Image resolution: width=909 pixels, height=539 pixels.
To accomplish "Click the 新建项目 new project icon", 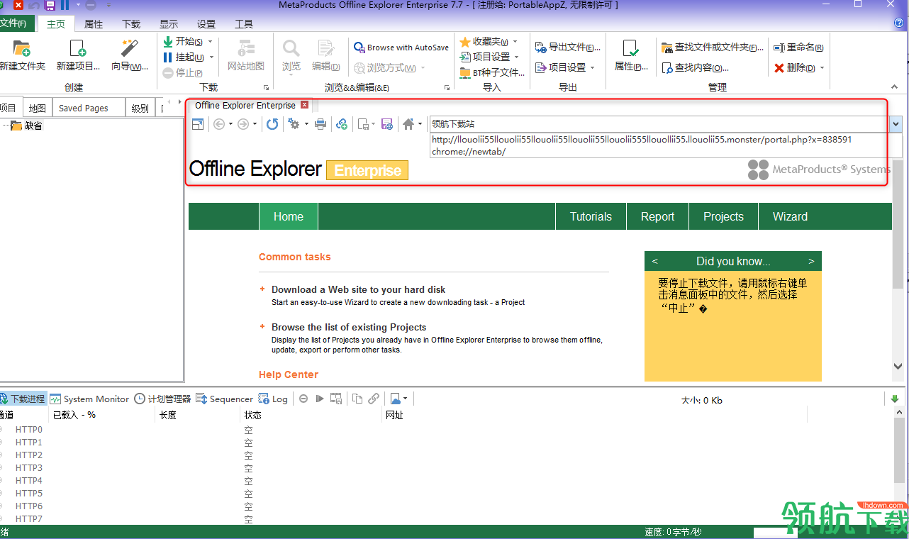I will 78,48.
